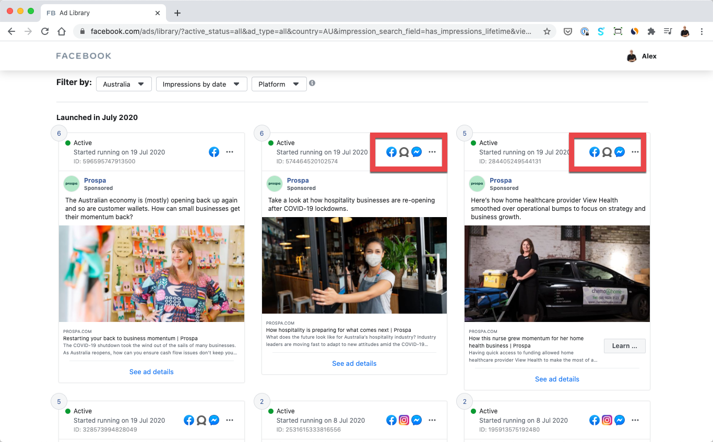This screenshot has height=442, width=713.
Task: Click headline How hospitality is preparing
Action: click(338, 330)
